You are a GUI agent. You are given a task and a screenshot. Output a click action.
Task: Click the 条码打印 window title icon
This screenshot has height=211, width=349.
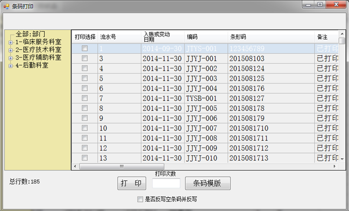[x=6, y=6]
